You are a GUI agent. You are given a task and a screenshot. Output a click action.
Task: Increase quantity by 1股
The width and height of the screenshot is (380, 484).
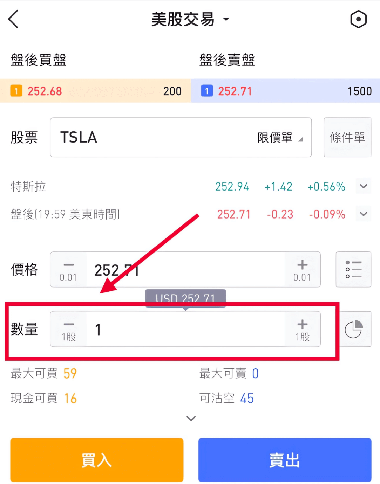(x=302, y=329)
